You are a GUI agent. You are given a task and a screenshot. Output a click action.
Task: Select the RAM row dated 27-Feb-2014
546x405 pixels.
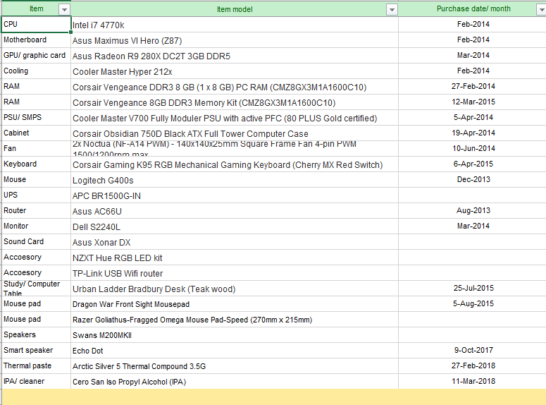tap(36, 87)
